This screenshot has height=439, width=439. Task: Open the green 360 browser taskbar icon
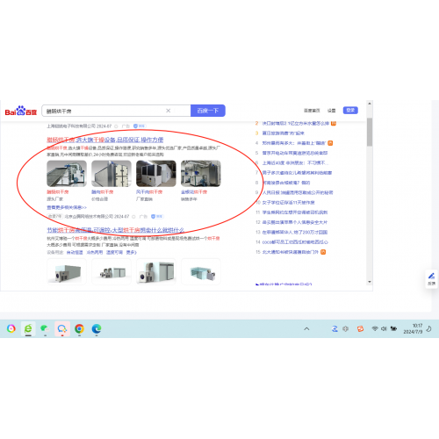28,328
